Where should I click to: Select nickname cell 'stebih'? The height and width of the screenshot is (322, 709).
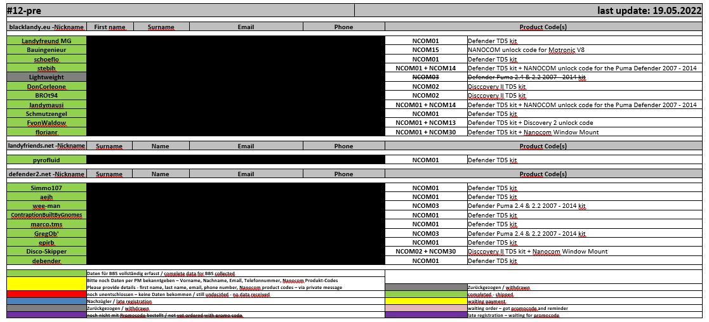point(46,68)
